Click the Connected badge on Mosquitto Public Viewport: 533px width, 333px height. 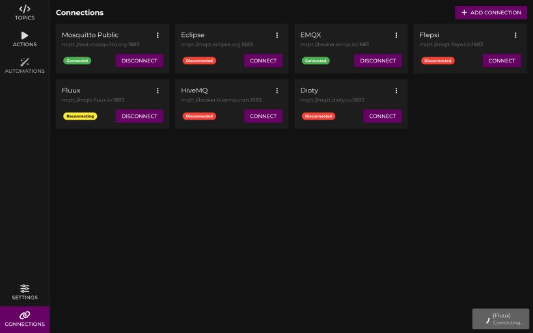(77, 61)
